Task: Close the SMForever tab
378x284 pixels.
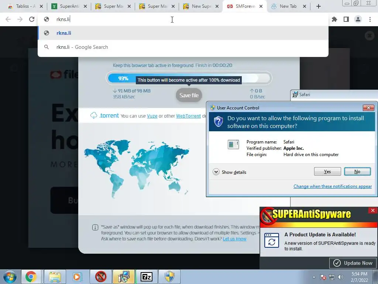Action: click(x=261, y=6)
